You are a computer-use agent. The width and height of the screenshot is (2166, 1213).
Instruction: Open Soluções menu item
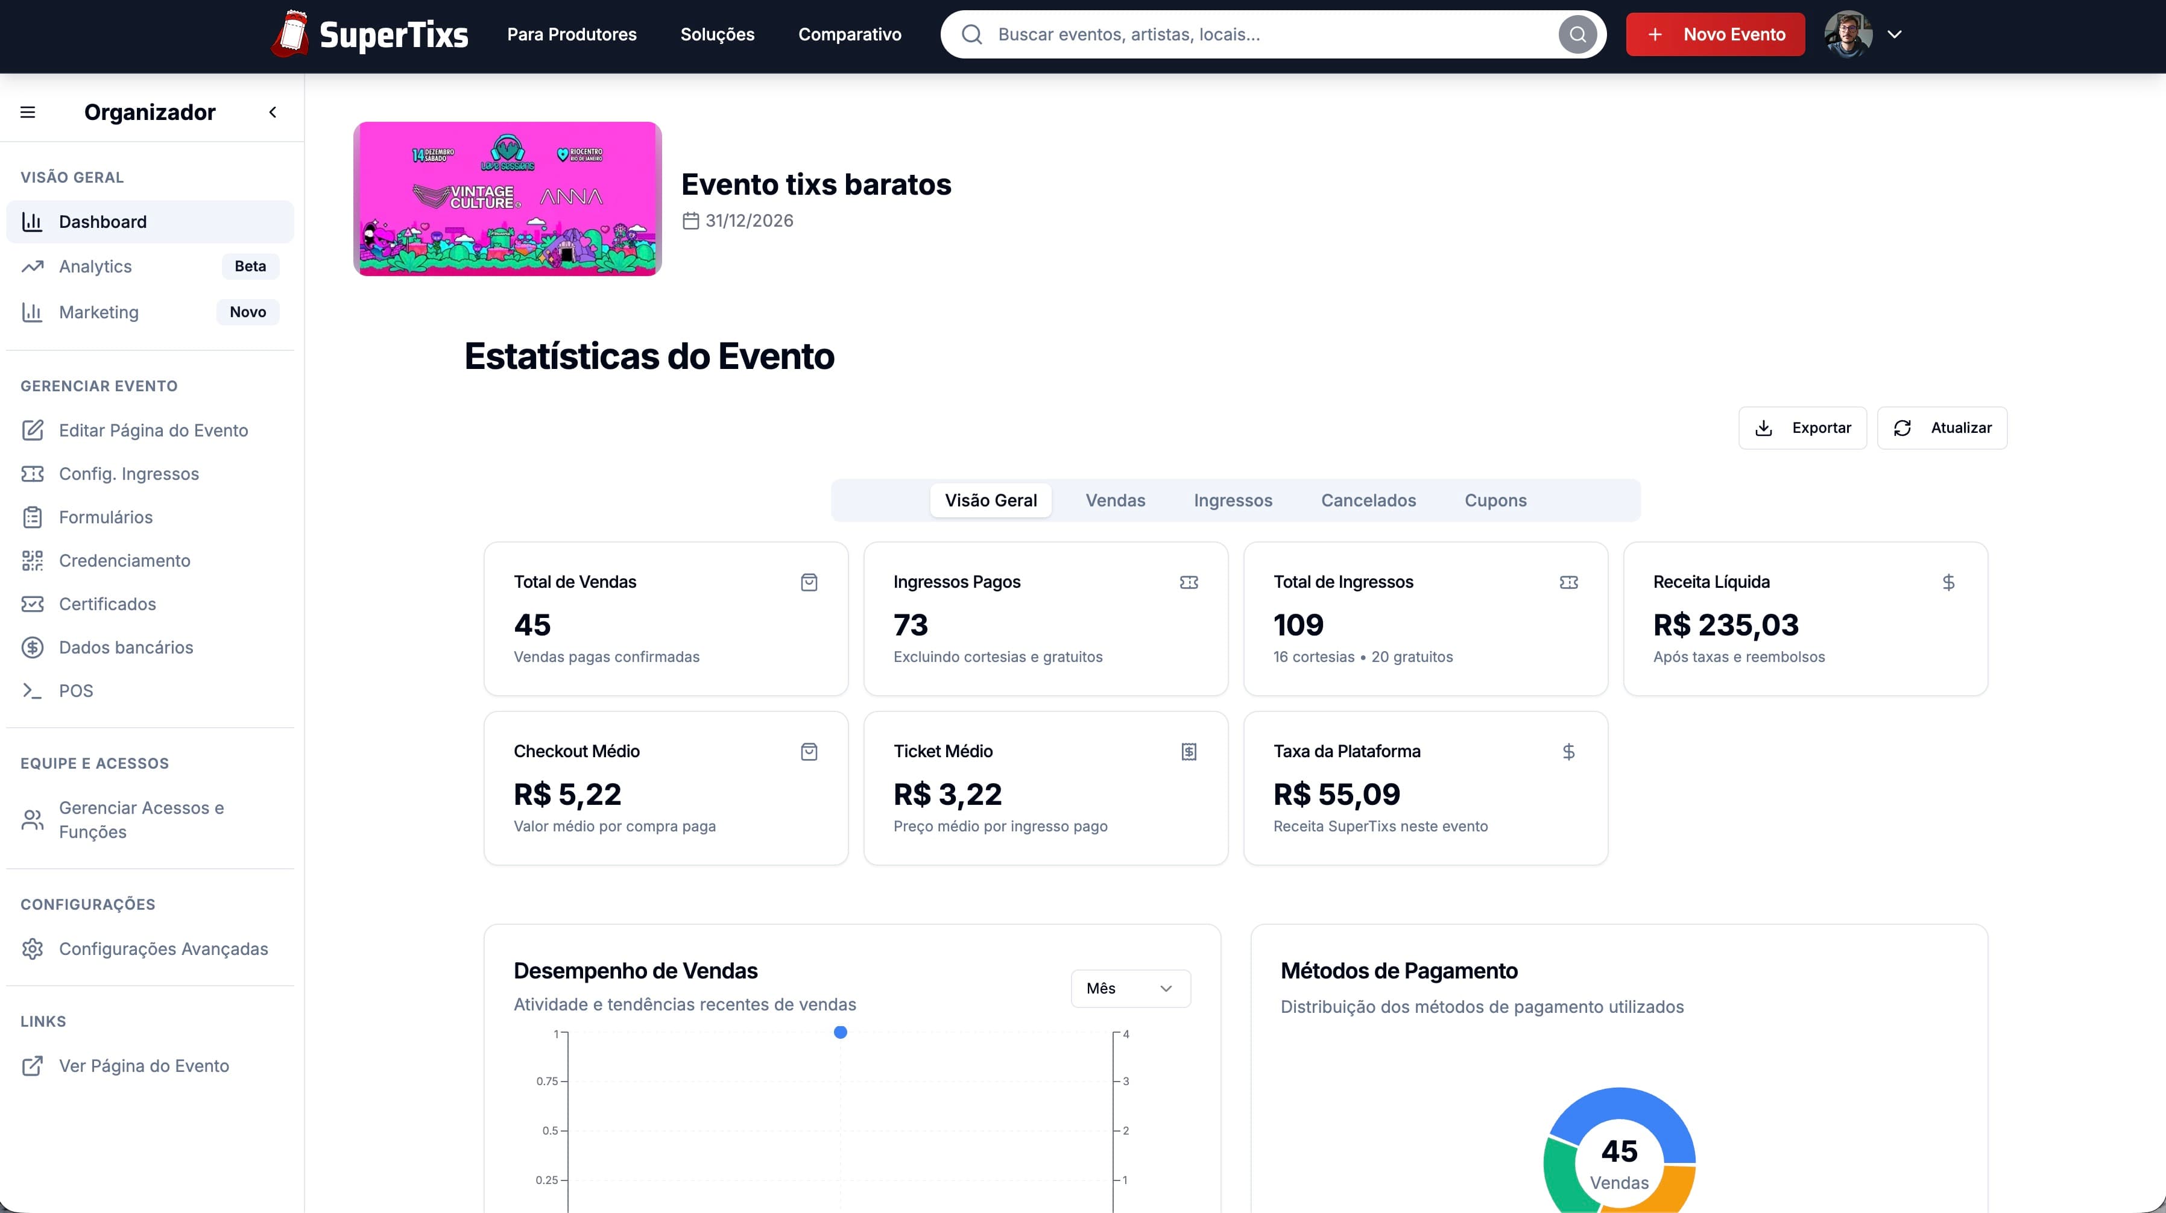click(x=717, y=34)
